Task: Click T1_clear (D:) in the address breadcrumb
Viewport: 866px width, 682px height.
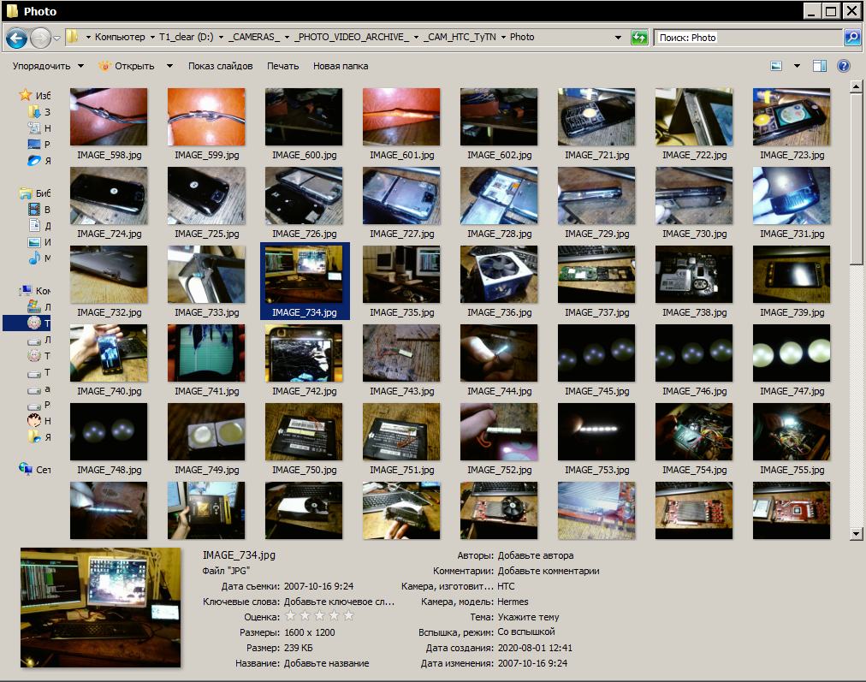Action: 187,37
